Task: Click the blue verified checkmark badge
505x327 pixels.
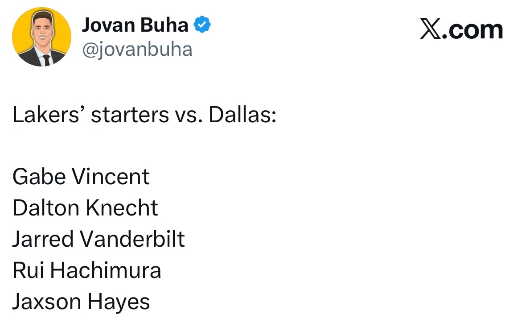Action: tap(203, 25)
